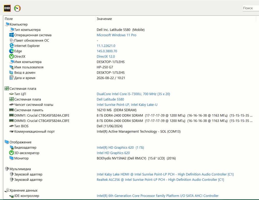Image resolution: width=259 pixels, height=200 pixels.
Task: Click the first Звуковой адаптер speaker icon (Kaby Lake HDMI)
Action: [x=11, y=174]
